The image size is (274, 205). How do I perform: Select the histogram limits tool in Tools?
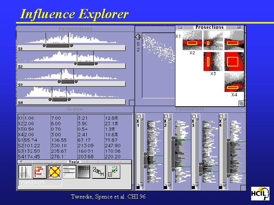25,172
